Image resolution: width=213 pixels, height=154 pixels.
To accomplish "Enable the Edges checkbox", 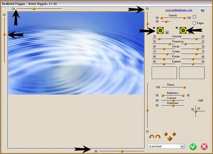I will coord(194,23).
